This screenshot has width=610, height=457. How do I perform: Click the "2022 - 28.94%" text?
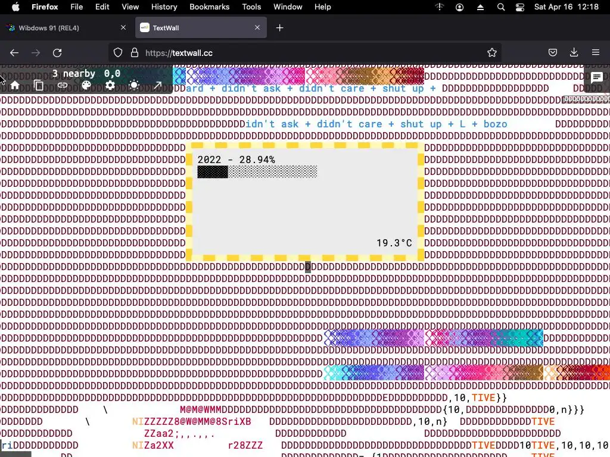[236, 159]
